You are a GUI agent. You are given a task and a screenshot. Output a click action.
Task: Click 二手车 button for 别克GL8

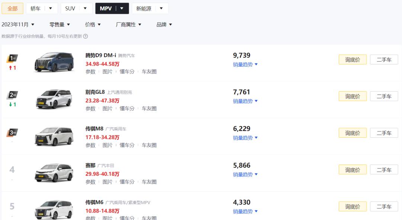[384, 96]
